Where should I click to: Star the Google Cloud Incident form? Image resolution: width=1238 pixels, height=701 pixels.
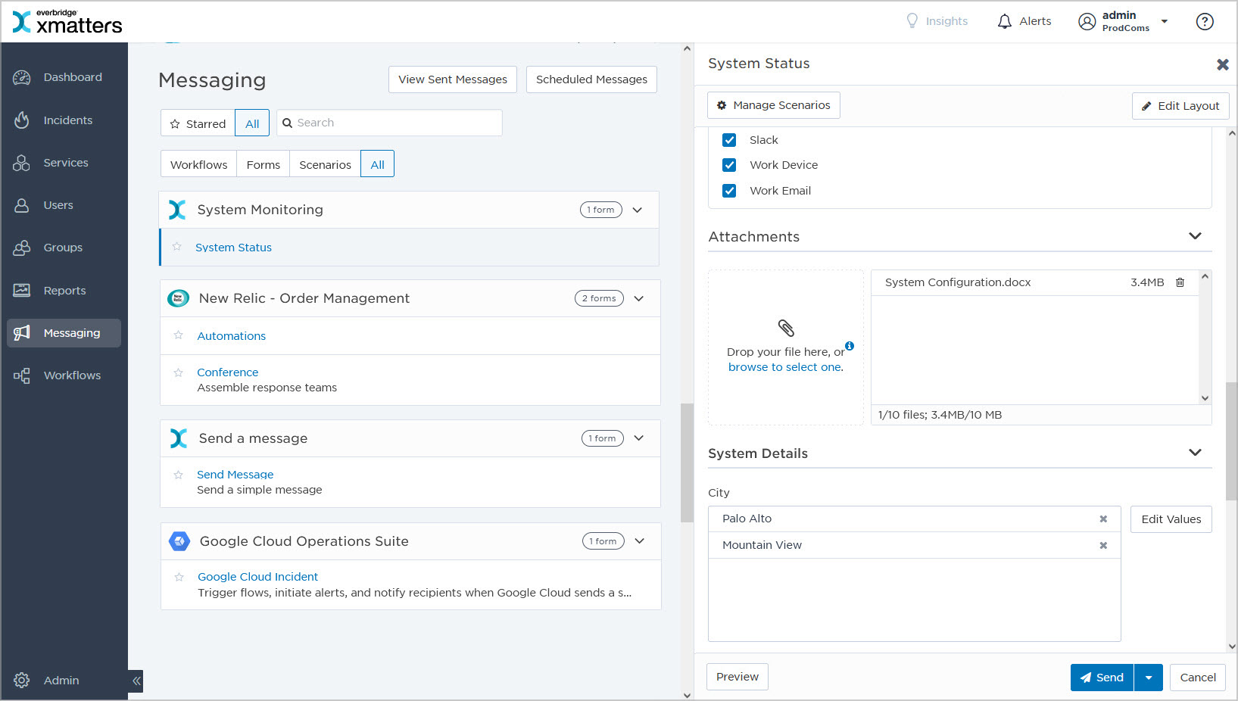(x=179, y=577)
